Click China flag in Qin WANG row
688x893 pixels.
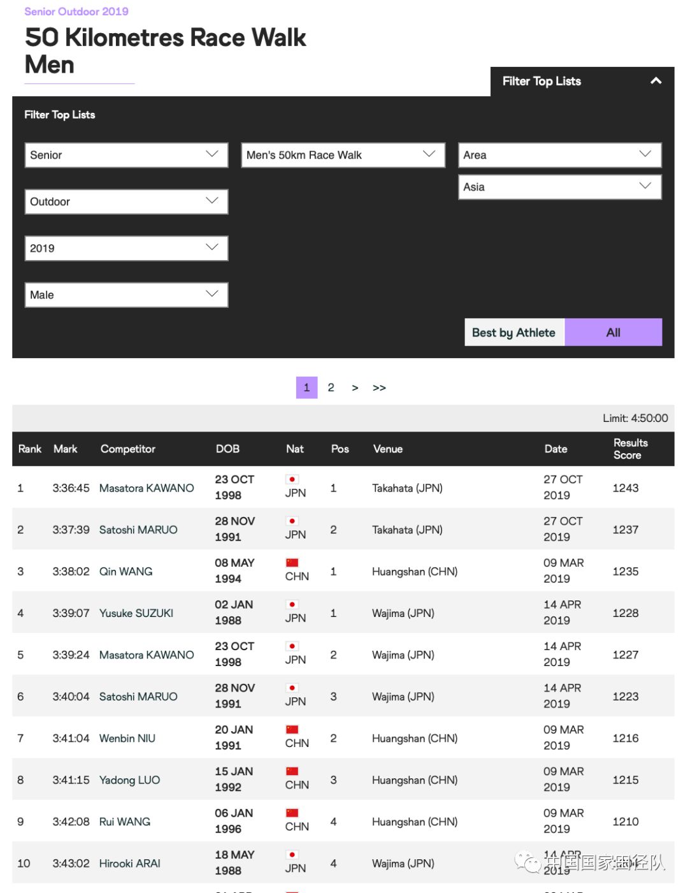tap(292, 563)
